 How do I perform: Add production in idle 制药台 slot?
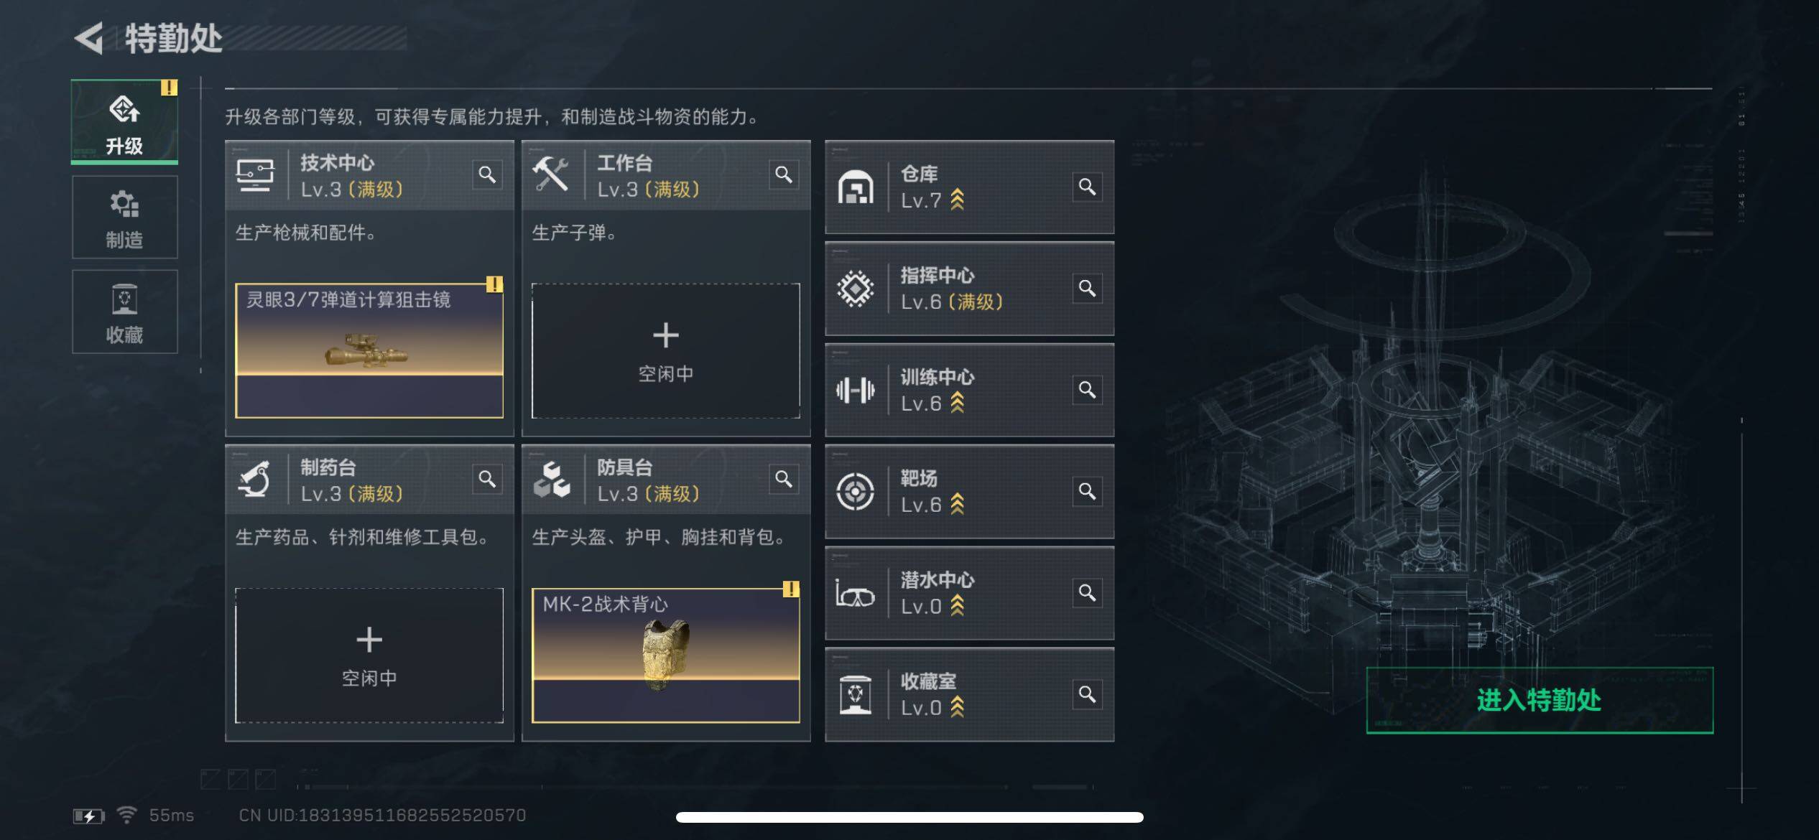click(369, 655)
